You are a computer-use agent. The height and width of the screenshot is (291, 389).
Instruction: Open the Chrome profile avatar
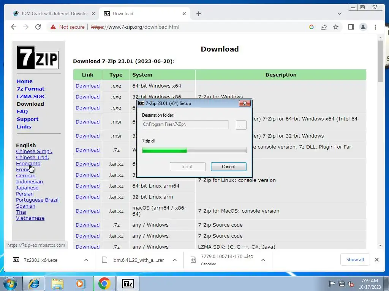pos(363,27)
